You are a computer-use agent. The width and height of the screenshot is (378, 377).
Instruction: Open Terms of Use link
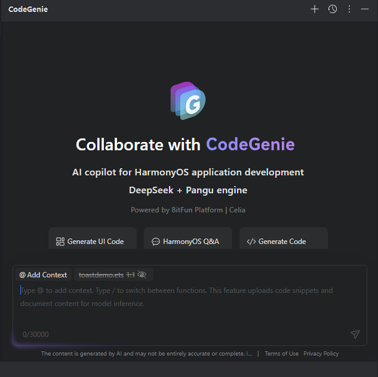coord(282,353)
